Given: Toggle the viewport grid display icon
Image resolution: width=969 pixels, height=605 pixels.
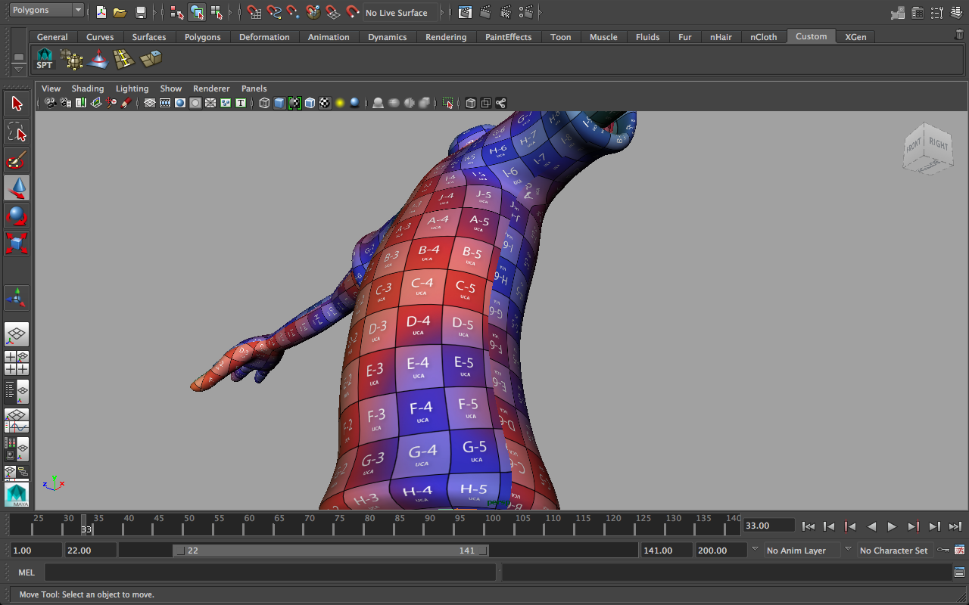Looking at the screenshot, I should click(x=149, y=103).
